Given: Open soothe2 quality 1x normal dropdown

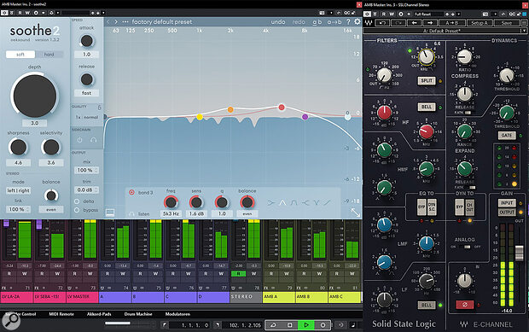Looking at the screenshot, I should click(86, 117).
